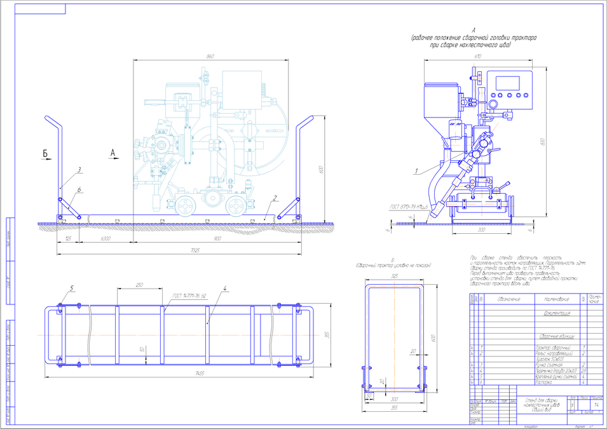Select the title 'Стенд для сварки' in title block
The width and height of the screenshot is (607, 429).
pyautogui.click(x=542, y=400)
